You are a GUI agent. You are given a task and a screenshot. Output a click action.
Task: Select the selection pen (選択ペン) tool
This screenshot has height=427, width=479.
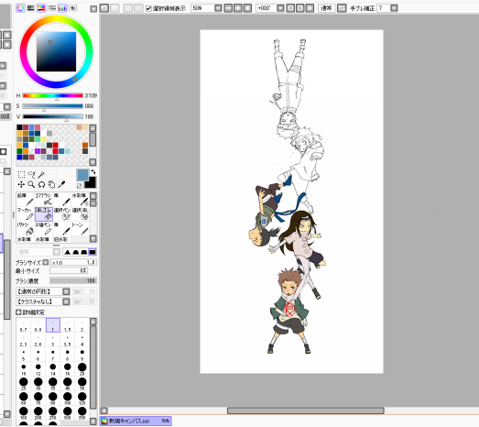click(62, 214)
